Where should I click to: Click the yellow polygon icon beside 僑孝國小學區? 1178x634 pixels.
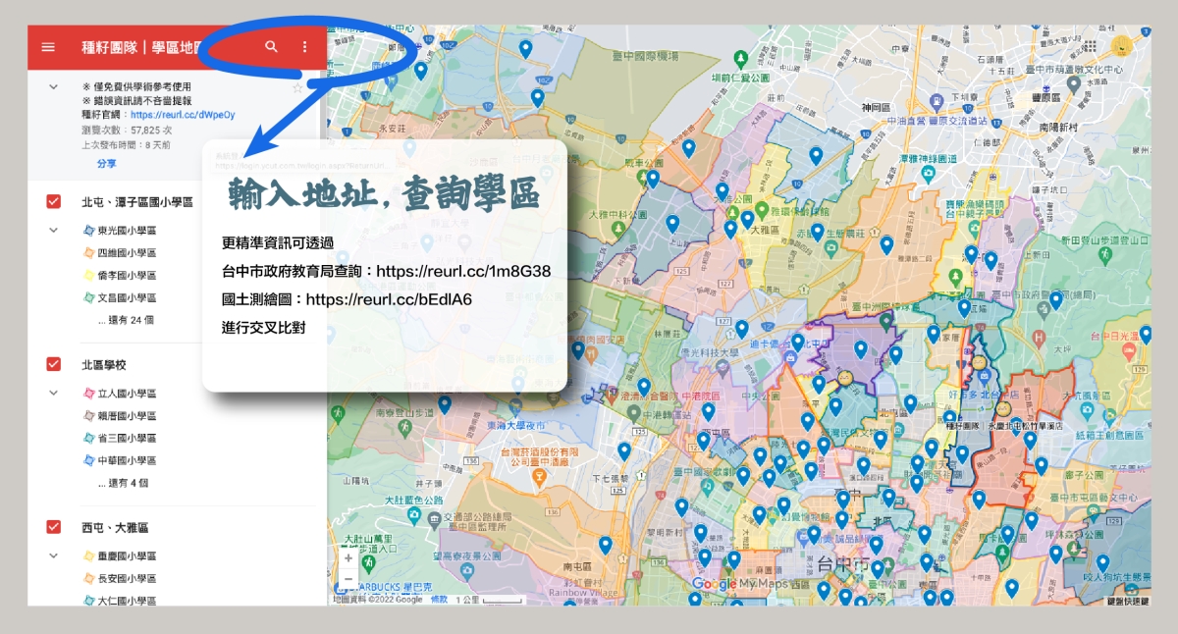[x=87, y=276]
